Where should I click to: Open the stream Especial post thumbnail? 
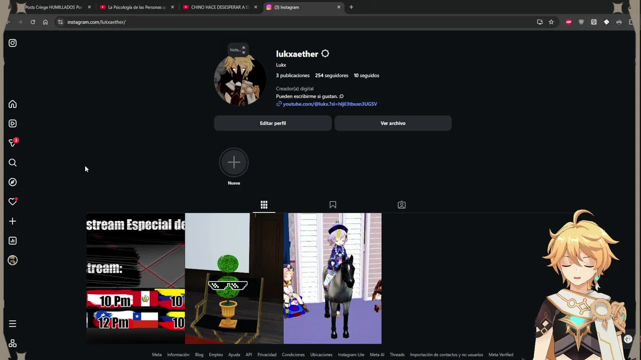point(136,278)
